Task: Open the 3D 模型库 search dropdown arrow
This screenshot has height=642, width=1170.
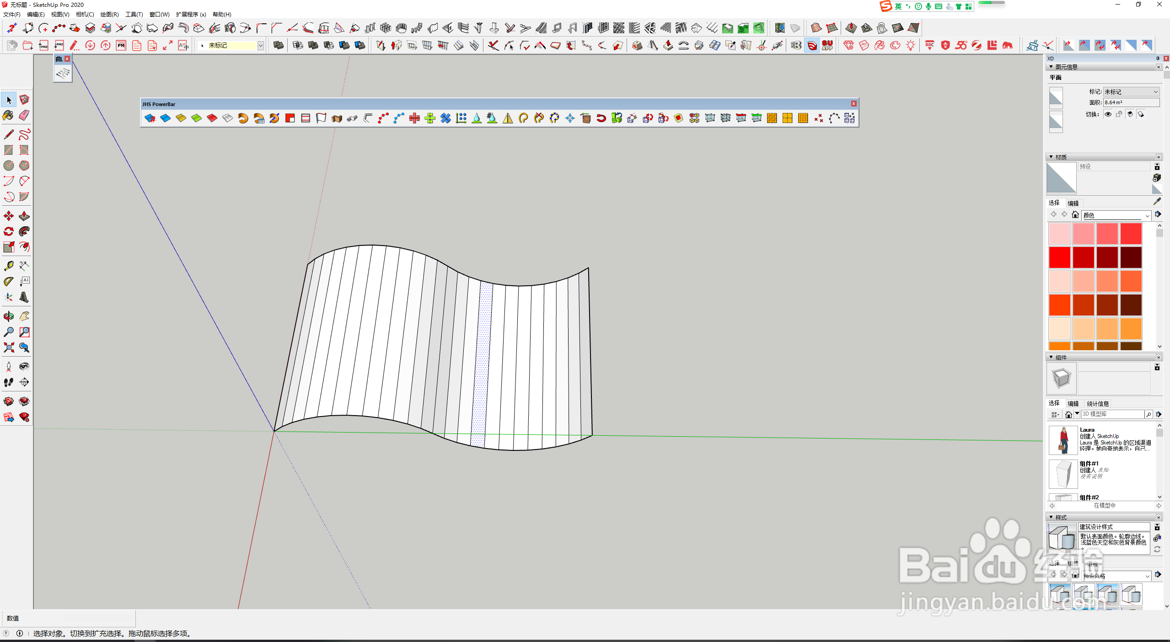Action: (x=1077, y=414)
